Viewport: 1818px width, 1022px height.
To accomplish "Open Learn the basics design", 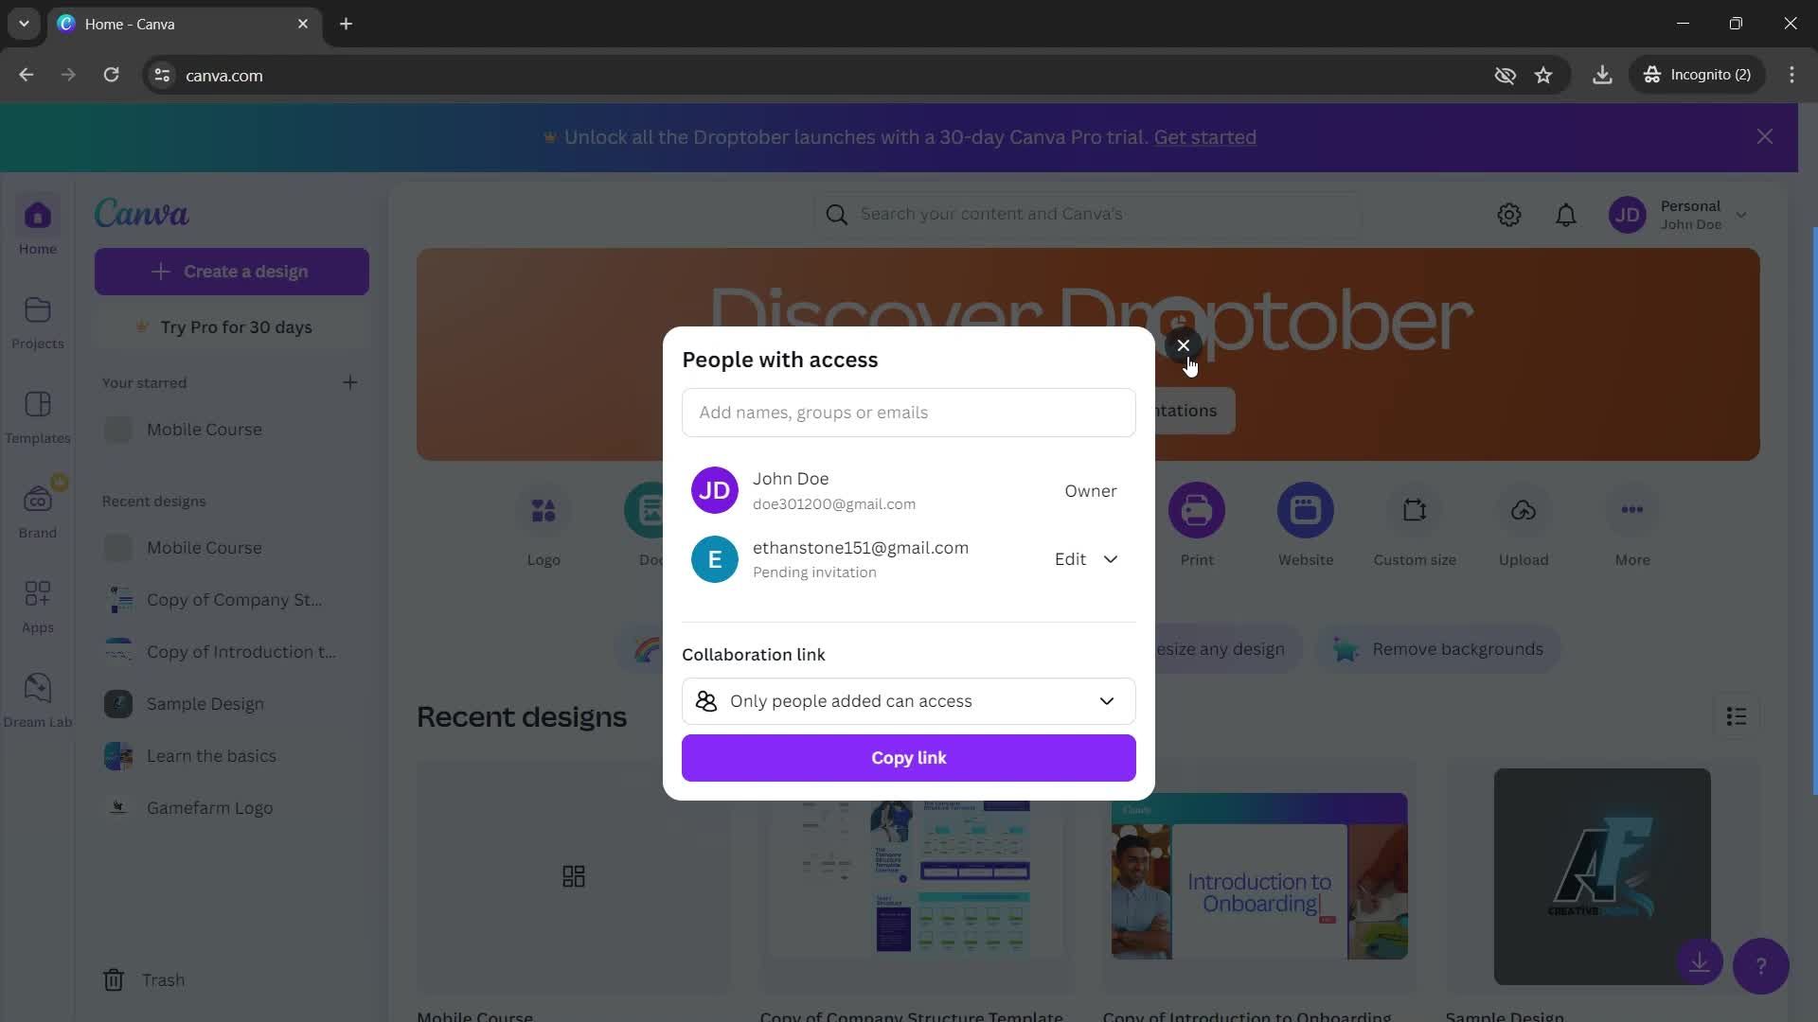I will point(231,756).
